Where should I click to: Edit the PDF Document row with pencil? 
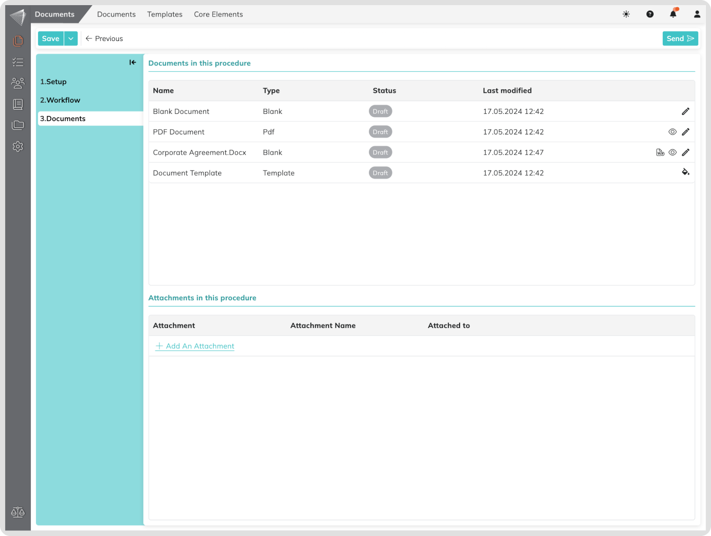click(685, 132)
